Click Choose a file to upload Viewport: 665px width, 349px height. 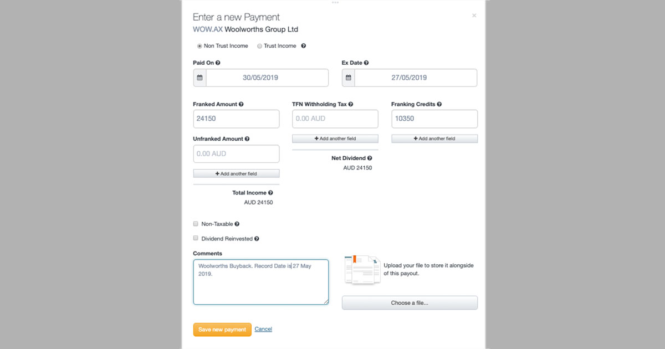(x=410, y=302)
